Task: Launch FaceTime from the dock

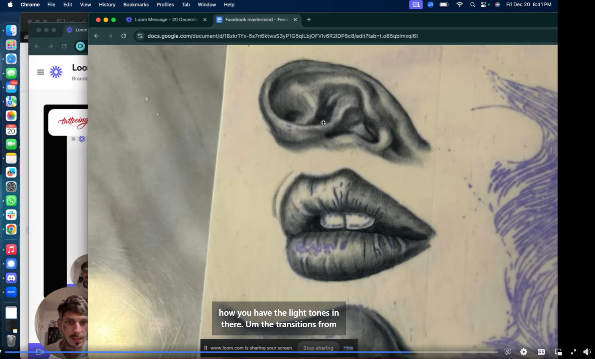Action: pyautogui.click(x=11, y=144)
